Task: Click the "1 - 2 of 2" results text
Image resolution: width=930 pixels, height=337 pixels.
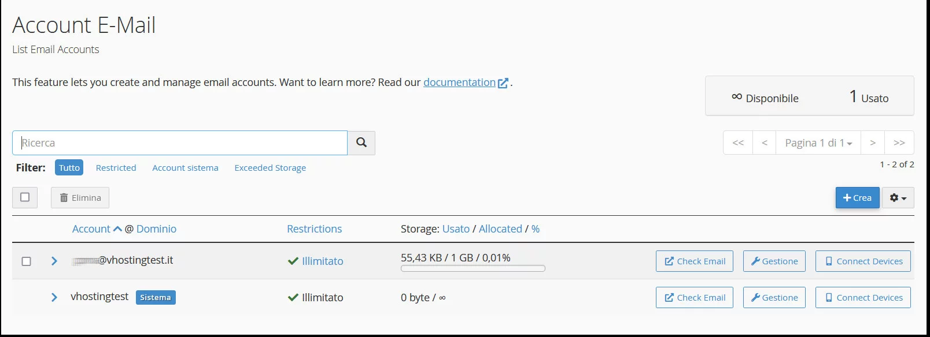Action: (897, 164)
